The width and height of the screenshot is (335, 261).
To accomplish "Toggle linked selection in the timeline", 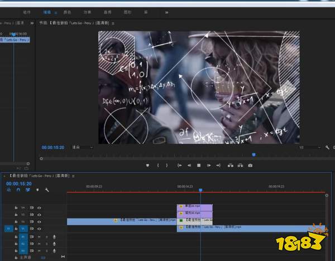I will 27,190.
